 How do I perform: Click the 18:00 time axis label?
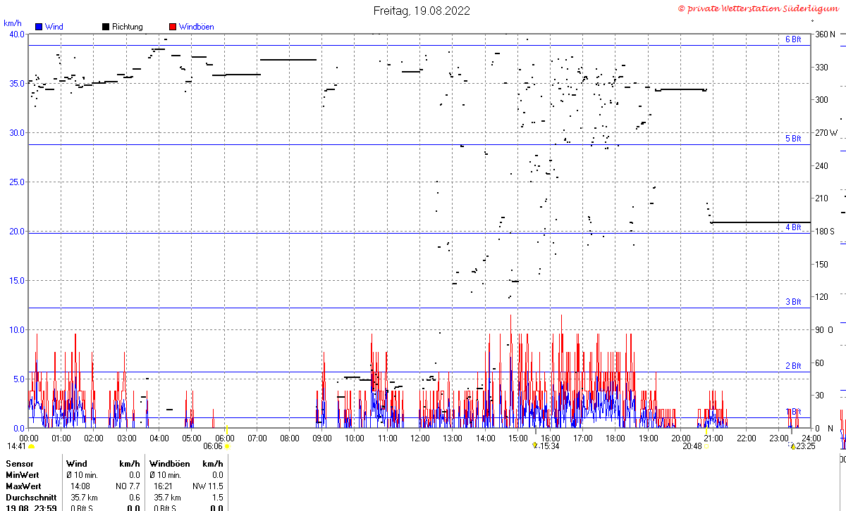click(x=615, y=438)
